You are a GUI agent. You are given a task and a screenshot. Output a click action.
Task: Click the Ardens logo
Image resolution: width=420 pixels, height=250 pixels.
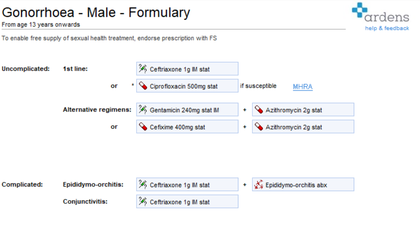point(380,12)
